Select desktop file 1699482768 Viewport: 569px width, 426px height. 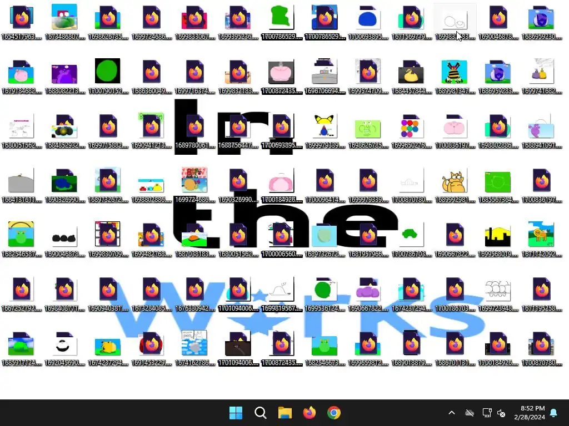152,240
